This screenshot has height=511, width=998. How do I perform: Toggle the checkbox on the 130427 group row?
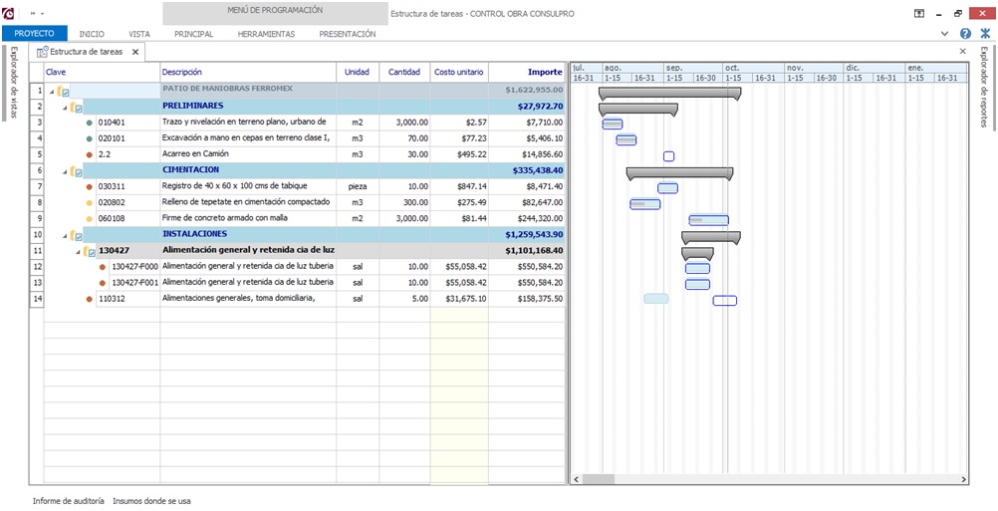[91, 251]
